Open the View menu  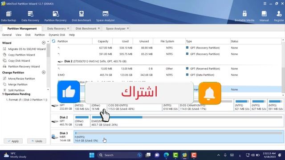(x=18, y=35)
